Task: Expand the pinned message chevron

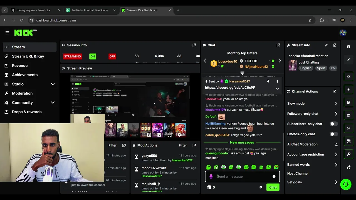Action: click(x=277, y=89)
